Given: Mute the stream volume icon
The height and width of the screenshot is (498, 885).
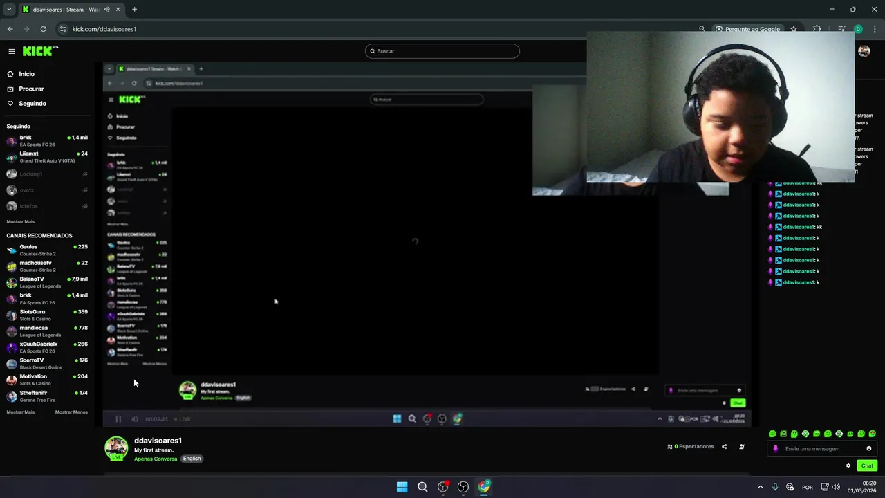Looking at the screenshot, I should (x=134, y=419).
